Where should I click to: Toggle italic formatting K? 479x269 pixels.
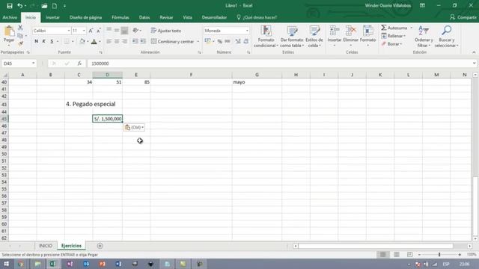tap(44, 41)
